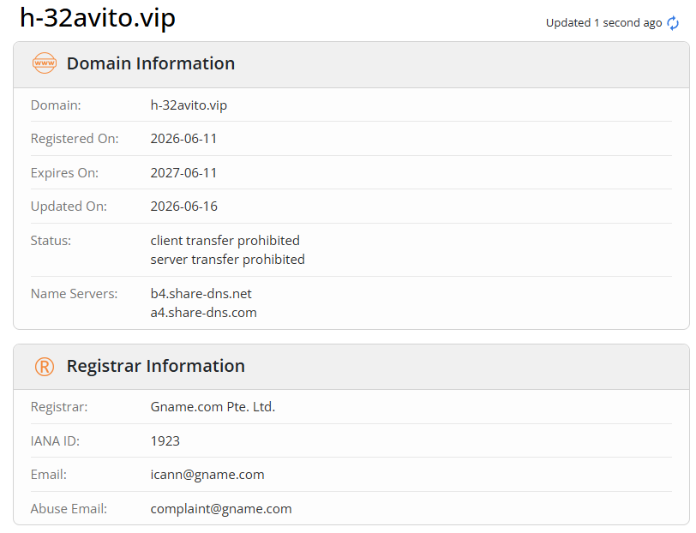This screenshot has height=533, width=696.
Task: Click the Name Servers label
Action: (x=74, y=294)
